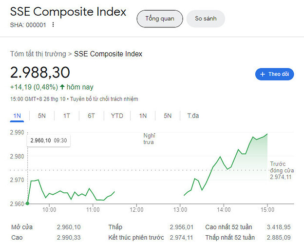Click the Nghỉ trưa label in the chart
The height and width of the screenshot is (244, 304).
click(x=149, y=139)
